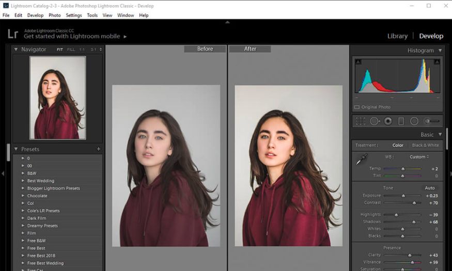Click the Lr logo identity plate

click(13, 34)
